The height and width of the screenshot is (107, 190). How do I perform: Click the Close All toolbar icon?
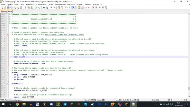point(18,8)
